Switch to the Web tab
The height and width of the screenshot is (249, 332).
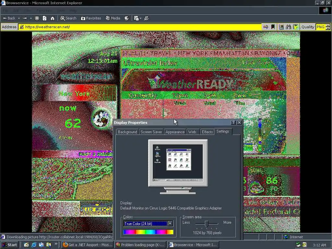(x=192, y=132)
